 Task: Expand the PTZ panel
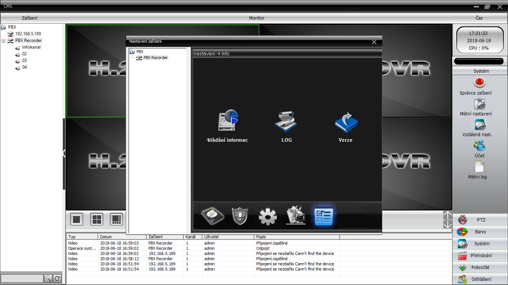tap(480, 220)
